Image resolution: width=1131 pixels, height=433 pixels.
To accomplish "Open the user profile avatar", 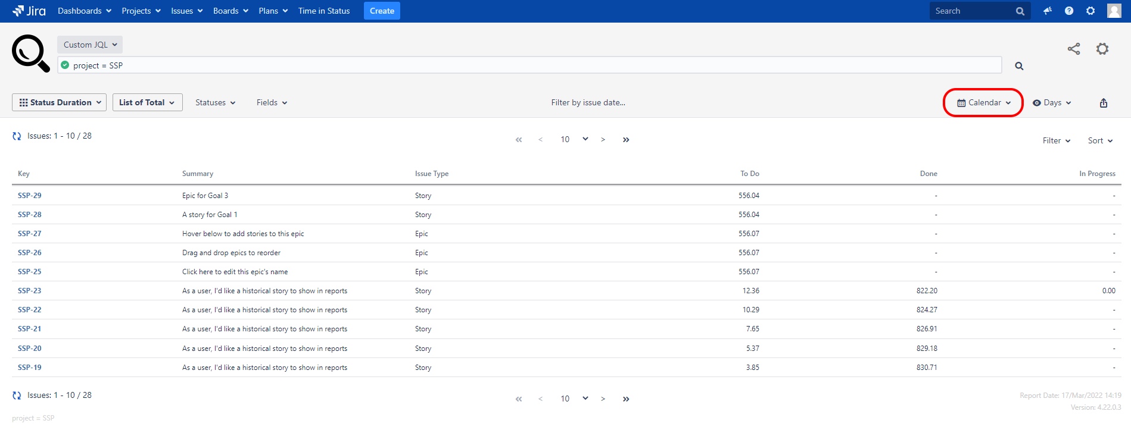I will (1114, 11).
